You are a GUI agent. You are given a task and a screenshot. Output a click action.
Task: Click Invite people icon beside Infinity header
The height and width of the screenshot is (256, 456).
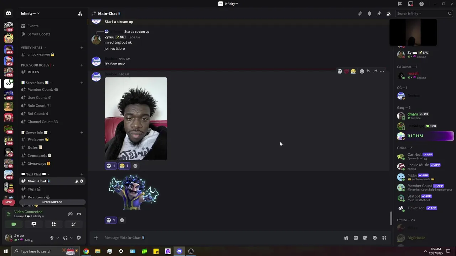point(80,14)
